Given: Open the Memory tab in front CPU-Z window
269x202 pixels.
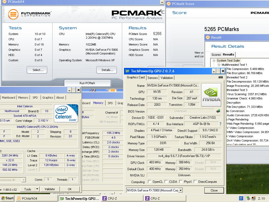Looking at the screenshot, I should click(23, 98).
